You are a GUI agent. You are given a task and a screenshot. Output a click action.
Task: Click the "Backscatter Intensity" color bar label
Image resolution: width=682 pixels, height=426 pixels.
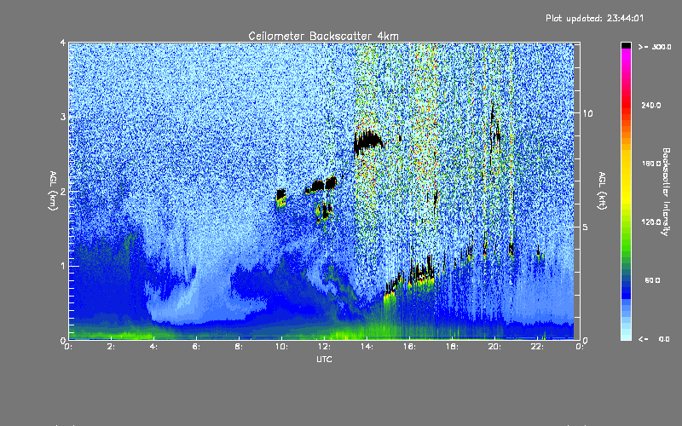coord(666,192)
